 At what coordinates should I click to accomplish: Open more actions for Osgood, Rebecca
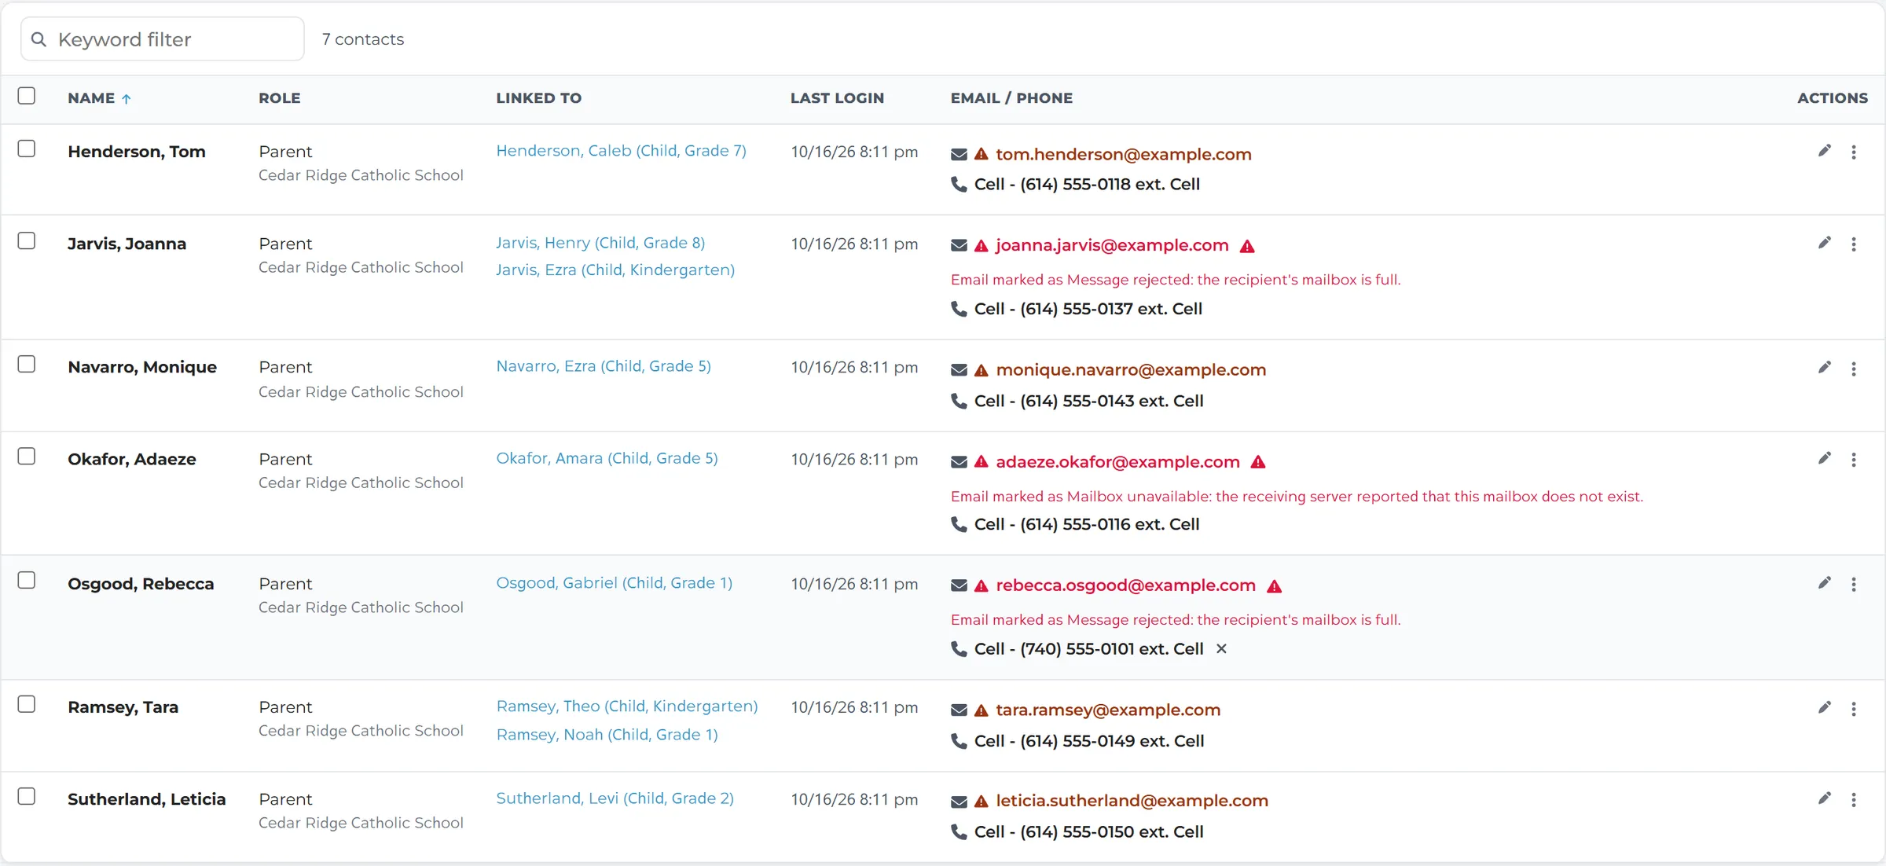(1854, 585)
